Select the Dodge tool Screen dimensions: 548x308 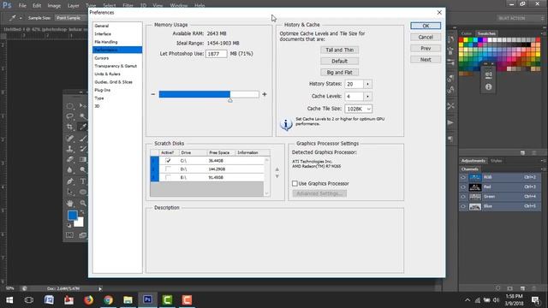coord(83,170)
